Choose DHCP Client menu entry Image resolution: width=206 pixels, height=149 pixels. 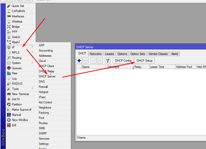pyautogui.click(x=53, y=66)
